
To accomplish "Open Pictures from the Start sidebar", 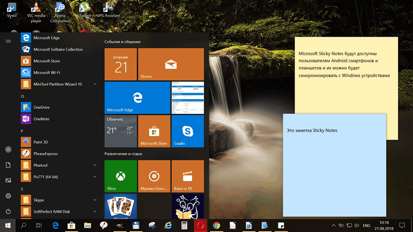I will [8, 180].
